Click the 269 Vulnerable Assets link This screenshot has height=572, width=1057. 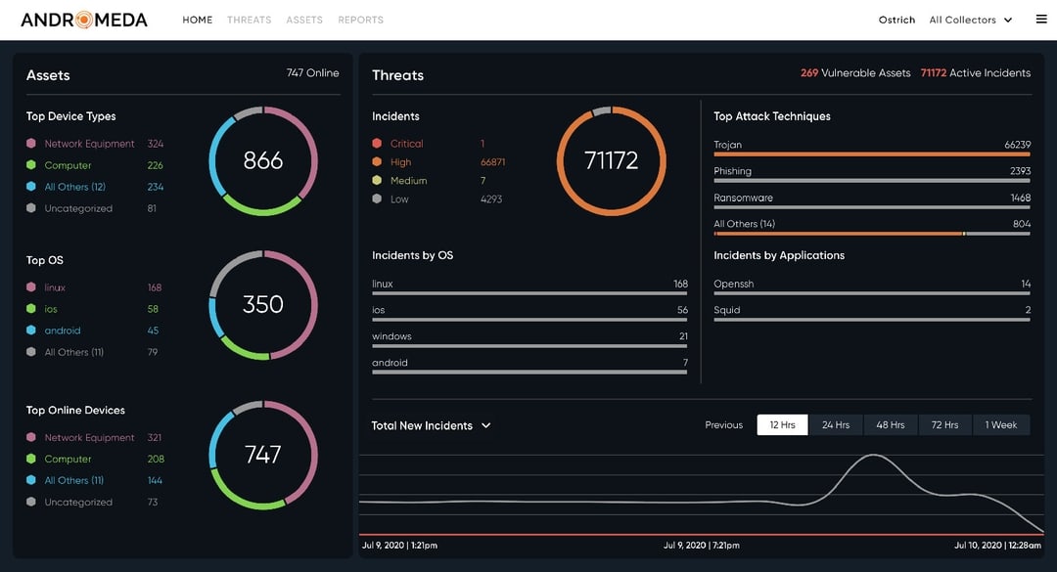coord(856,72)
